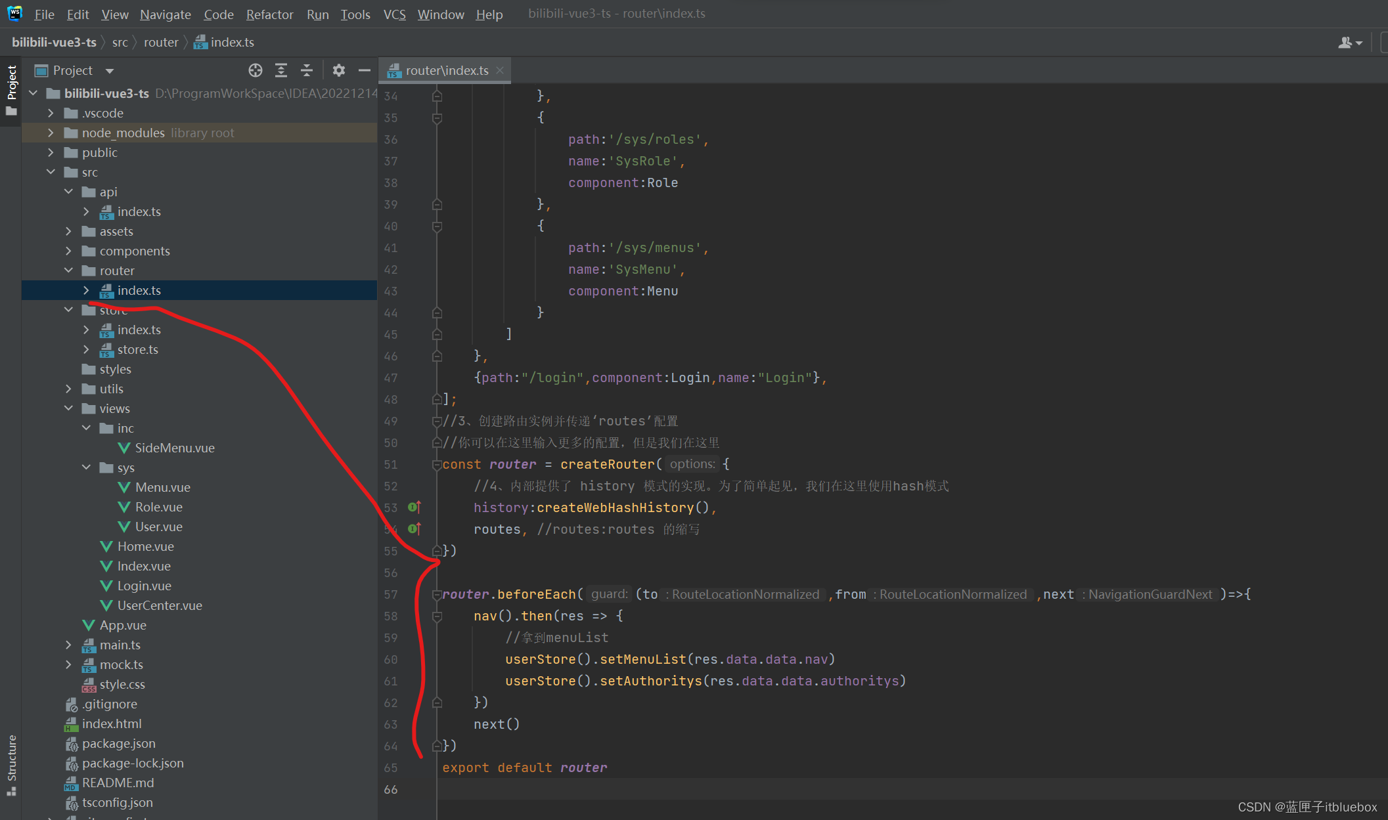
Task: Click the locate/select opened file target icon
Action: pos(256,70)
